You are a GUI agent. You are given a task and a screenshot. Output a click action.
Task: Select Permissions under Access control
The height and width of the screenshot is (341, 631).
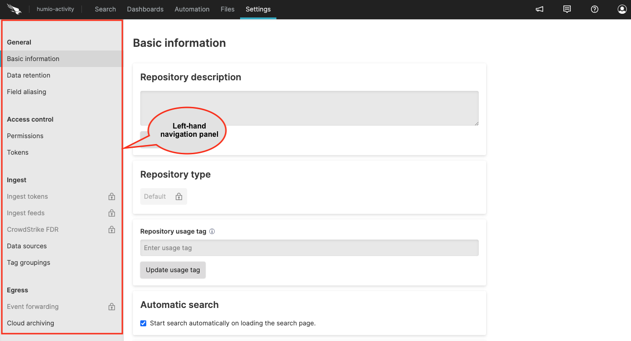25,135
